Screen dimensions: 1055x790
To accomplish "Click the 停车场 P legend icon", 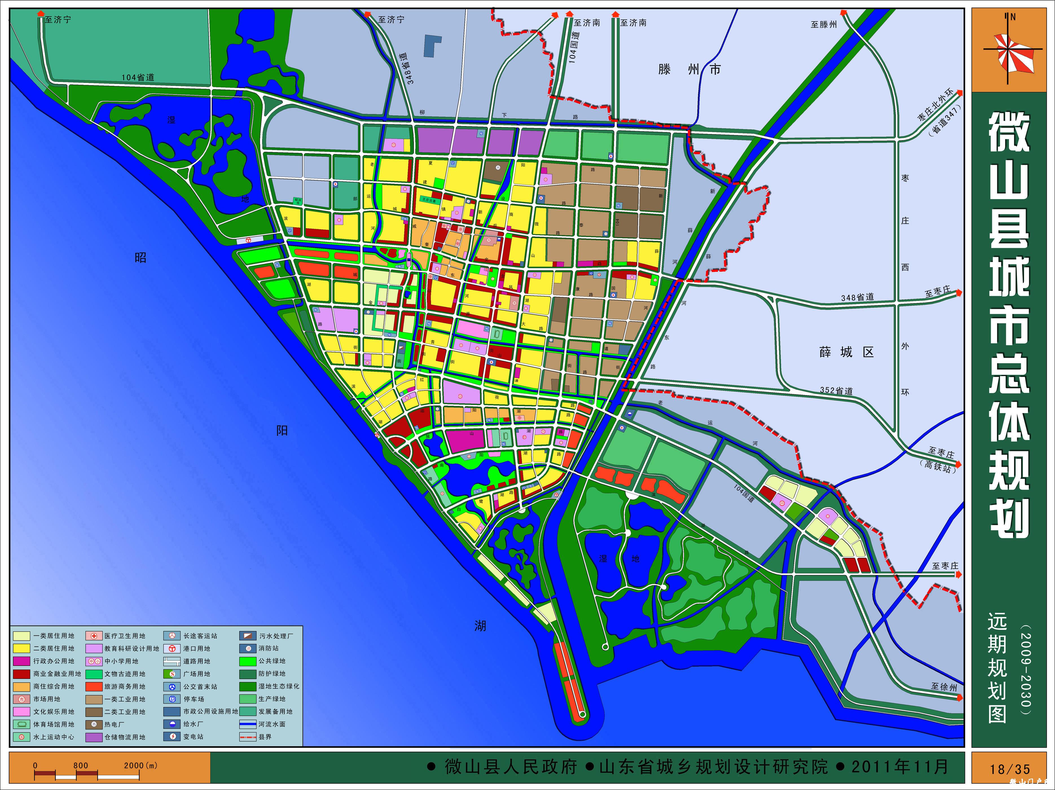I will (172, 699).
